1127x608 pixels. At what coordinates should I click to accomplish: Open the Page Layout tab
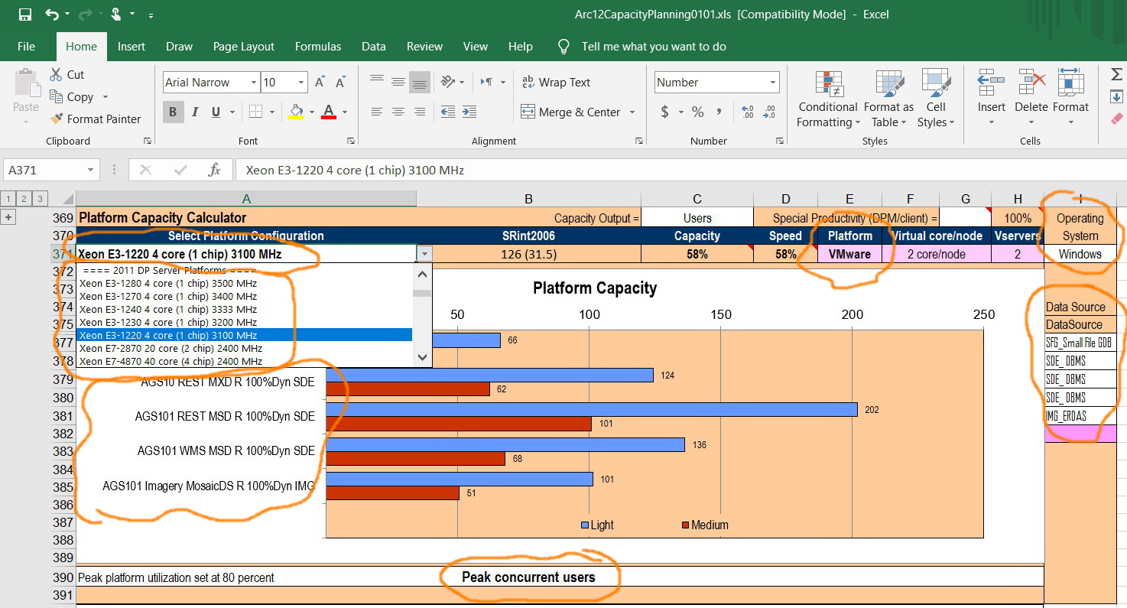pos(243,47)
